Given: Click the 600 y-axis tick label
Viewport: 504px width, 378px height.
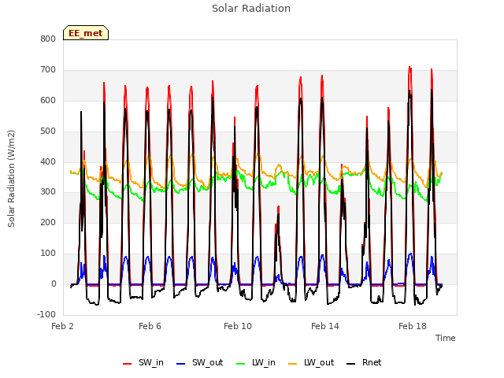Looking at the screenshot, I should point(48,101).
